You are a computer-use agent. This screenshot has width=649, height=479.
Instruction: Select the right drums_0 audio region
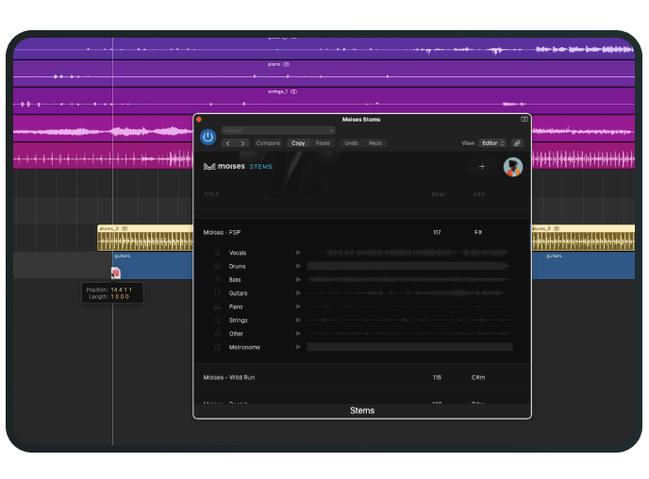583,238
